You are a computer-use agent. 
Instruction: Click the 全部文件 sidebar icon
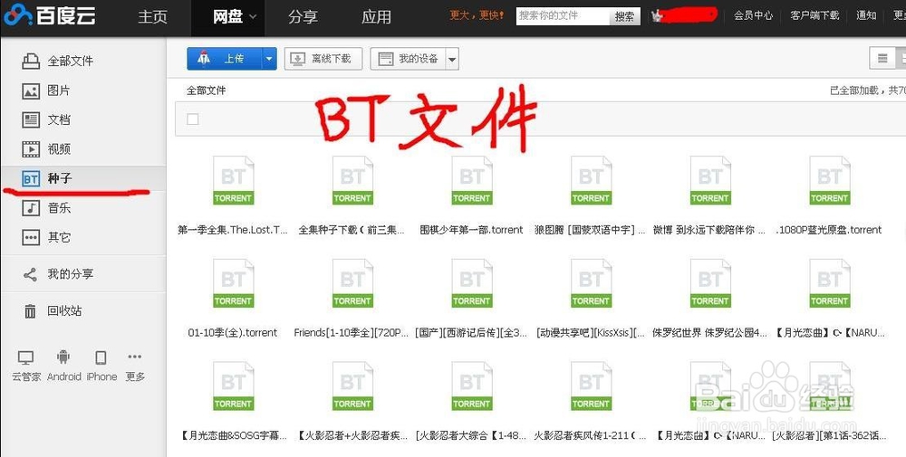coord(31,61)
